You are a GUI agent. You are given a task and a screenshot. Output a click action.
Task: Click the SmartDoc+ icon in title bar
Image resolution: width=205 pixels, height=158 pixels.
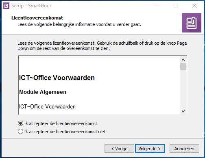(x=6, y=6)
